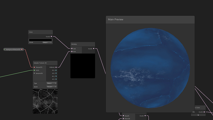Open the Type dropdown on Sample Texture 2D
This screenshot has height=120, width=213.
[x=52, y=83]
